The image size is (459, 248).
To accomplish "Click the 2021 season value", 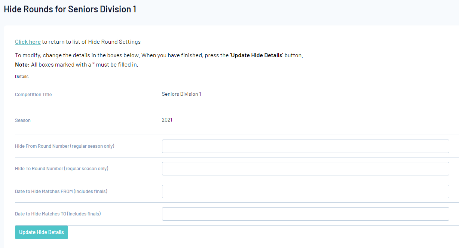I will pos(167,120).
